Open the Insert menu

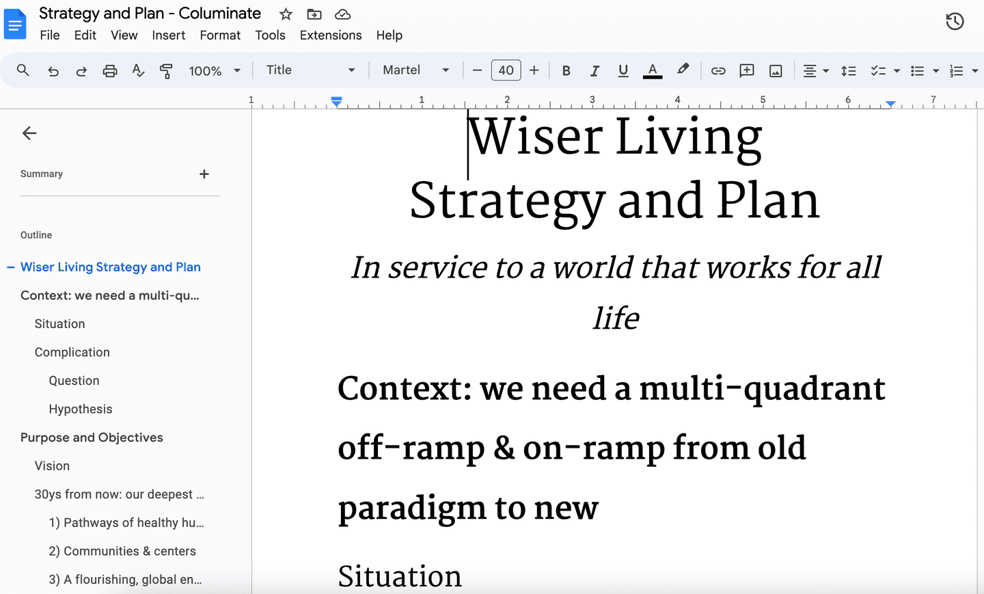169,35
